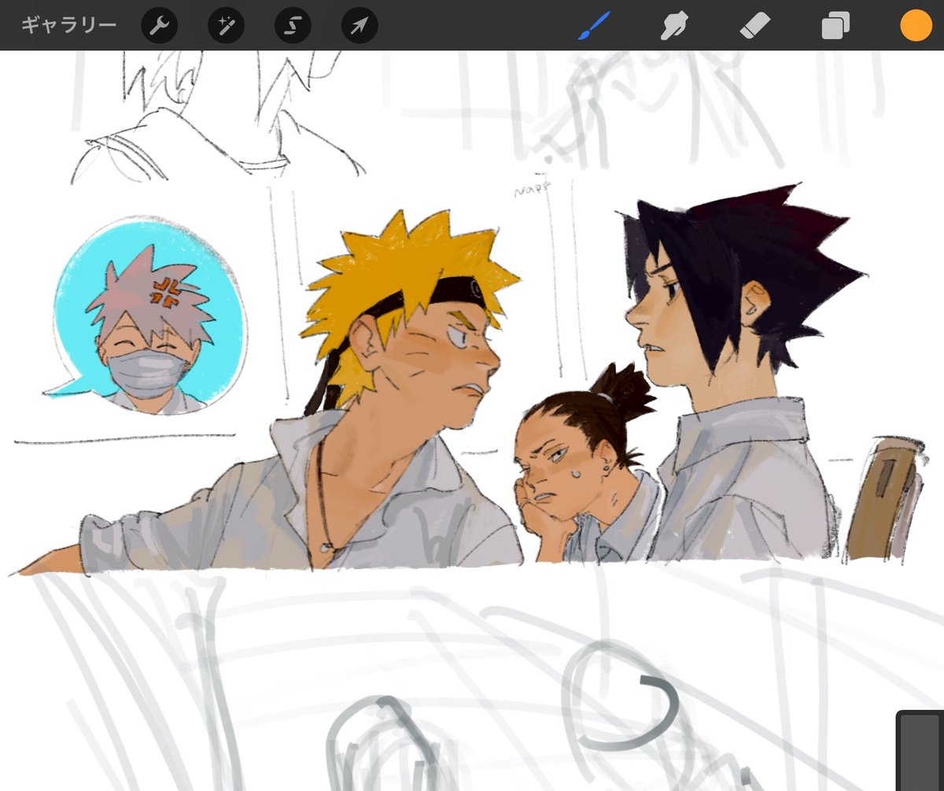Open the Layers panel
The image size is (944, 791).
pyautogui.click(x=835, y=26)
